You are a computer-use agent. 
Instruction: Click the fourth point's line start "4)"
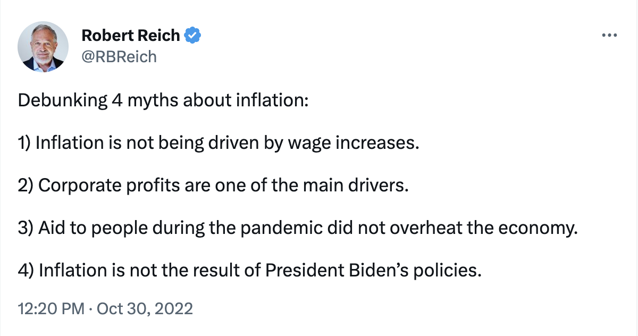(27, 271)
